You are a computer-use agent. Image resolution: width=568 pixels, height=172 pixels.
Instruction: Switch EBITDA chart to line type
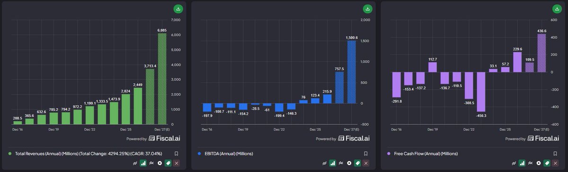[x=324, y=163]
